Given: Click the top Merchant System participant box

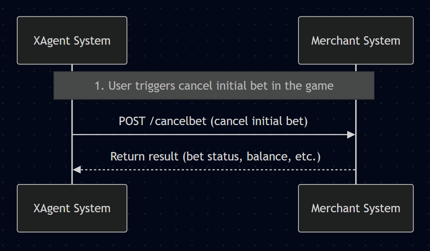Looking at the screenshot, I should point(356,40).
